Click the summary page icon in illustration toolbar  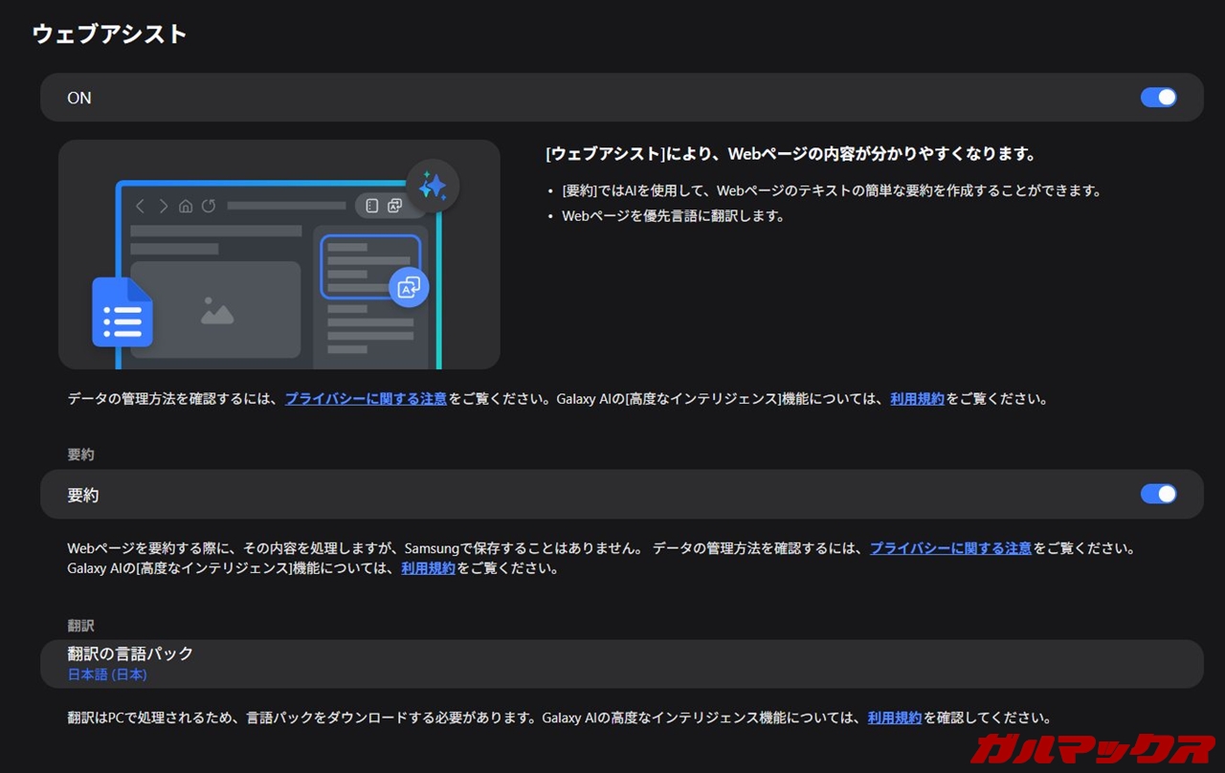click(x=372, y=206)
